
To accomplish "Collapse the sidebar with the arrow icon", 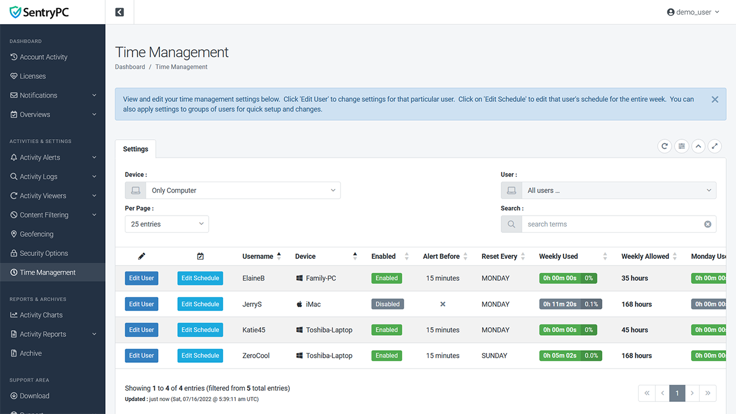I will [120, 12].
